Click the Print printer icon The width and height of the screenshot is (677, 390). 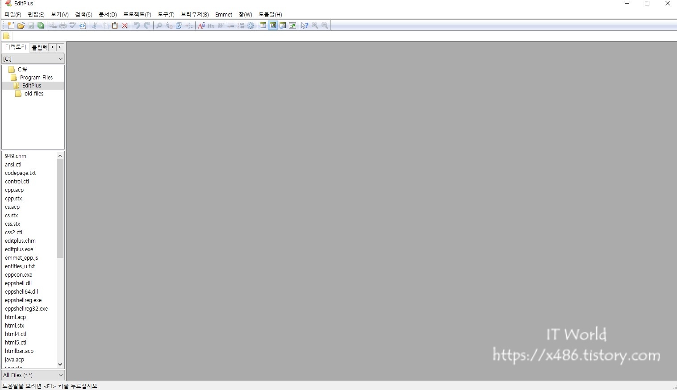point(63,25)
